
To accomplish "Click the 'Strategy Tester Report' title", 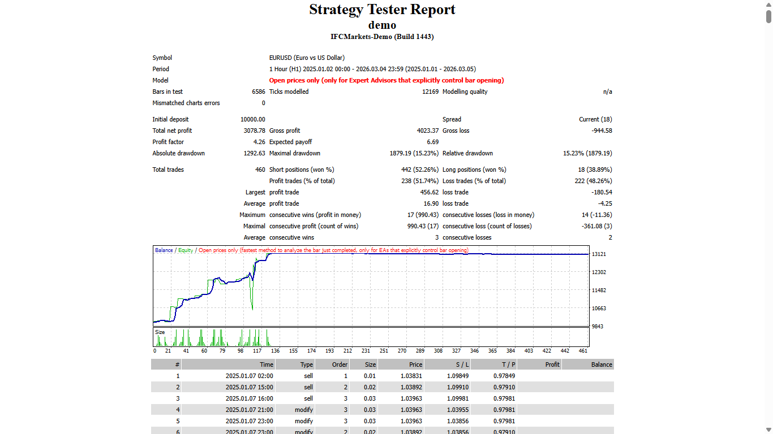I will [382, 10].
